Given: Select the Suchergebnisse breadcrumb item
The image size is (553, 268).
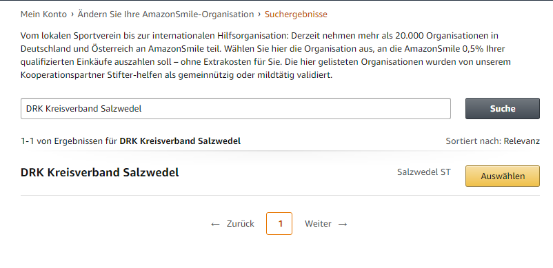Looking at the screenshot, I should pyautogui.click(x=296, y=14).
